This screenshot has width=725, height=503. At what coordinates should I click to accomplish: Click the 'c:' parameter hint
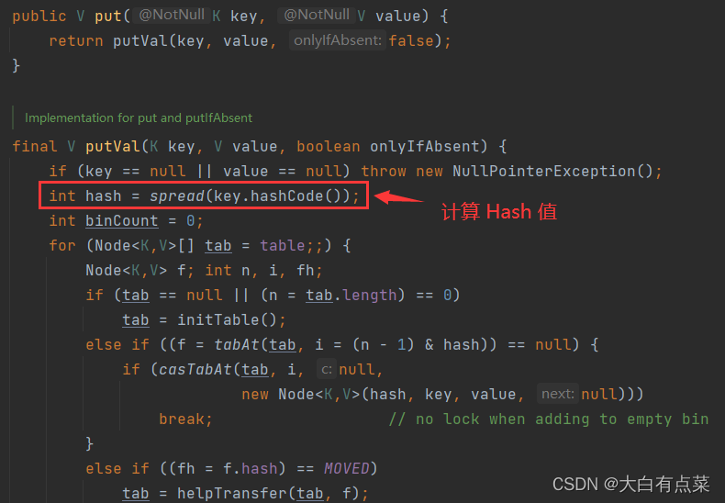327,369
